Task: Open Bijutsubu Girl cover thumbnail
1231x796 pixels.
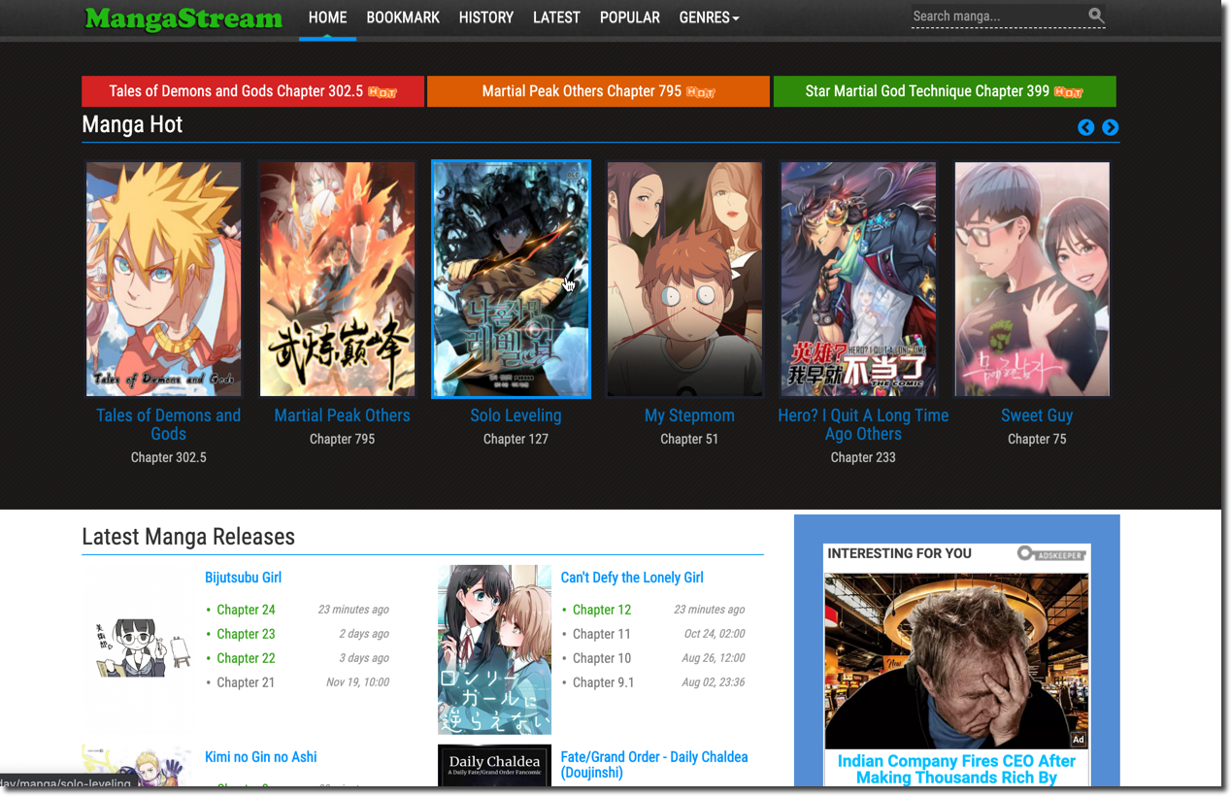Action: point(138,649)
